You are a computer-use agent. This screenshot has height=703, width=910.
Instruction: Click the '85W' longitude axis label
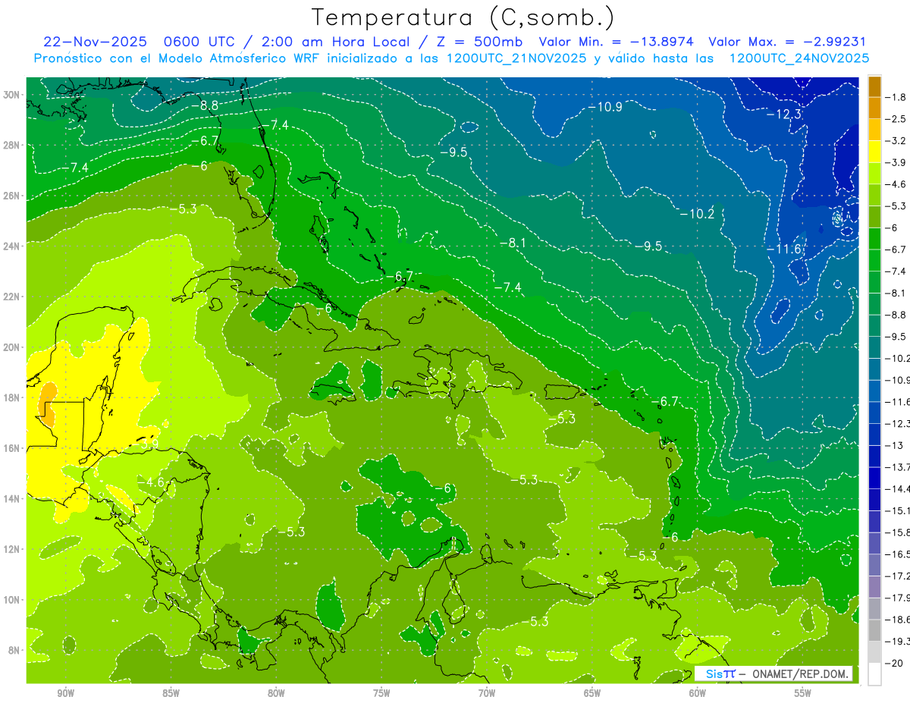click(x=171, y=693)
